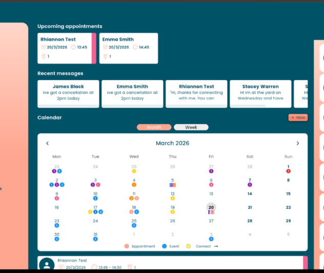Go to previous month in calendar
This screenshot has width=324, height=273.
[x=47, y=143]
